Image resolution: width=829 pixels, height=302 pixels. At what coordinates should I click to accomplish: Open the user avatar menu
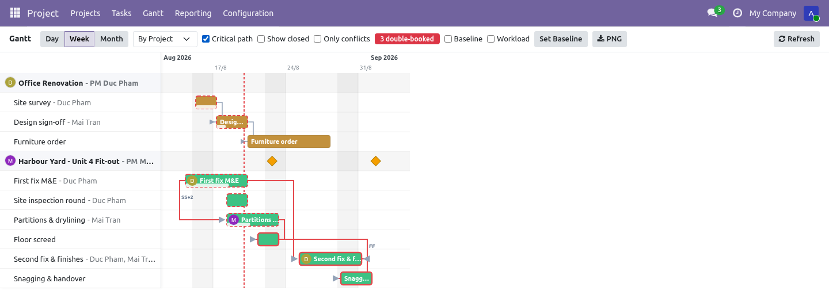click(811, 13)
